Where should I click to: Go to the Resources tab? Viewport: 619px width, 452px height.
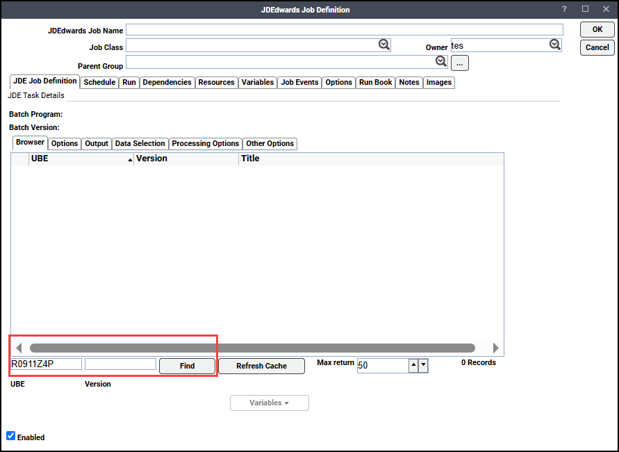[216, 82]
